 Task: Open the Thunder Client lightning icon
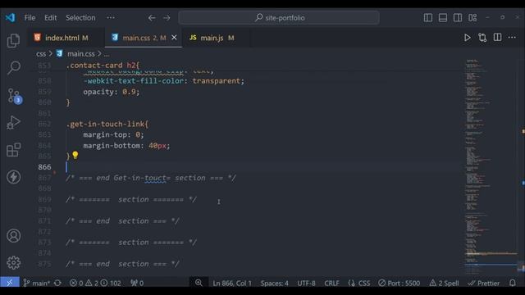(x=13, y=177)
